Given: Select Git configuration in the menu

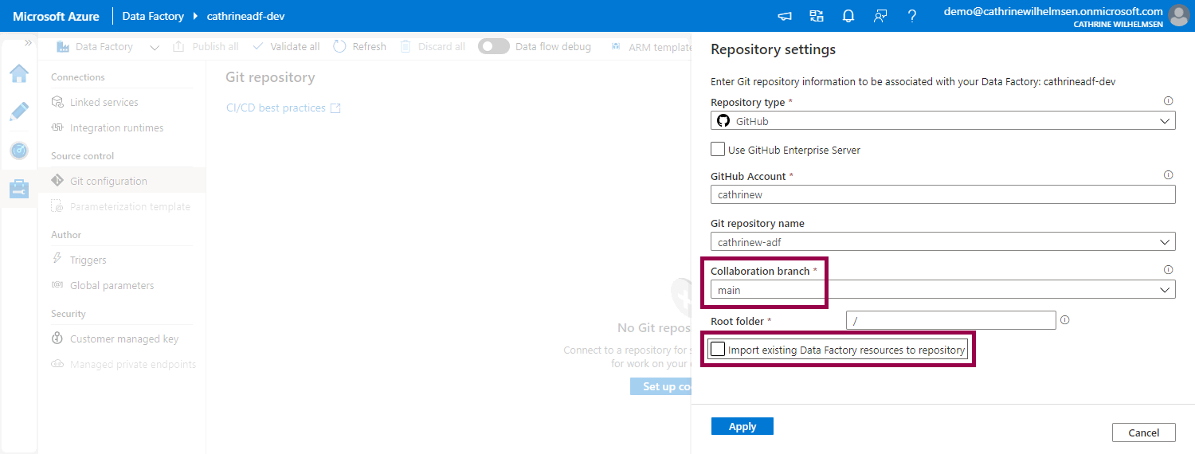Looking at the screenshot, I should tap(108, 181).
